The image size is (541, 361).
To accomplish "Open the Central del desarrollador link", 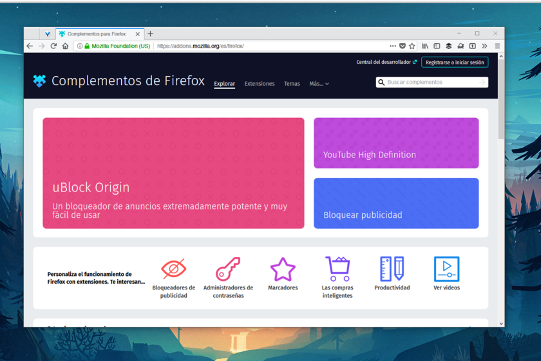I will (386, 62).
